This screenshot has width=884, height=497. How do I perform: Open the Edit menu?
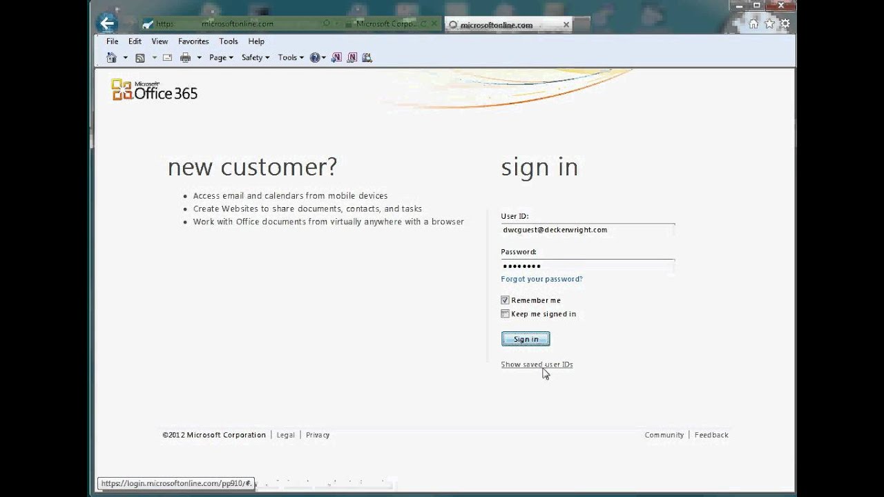click(x=135, y=41)
